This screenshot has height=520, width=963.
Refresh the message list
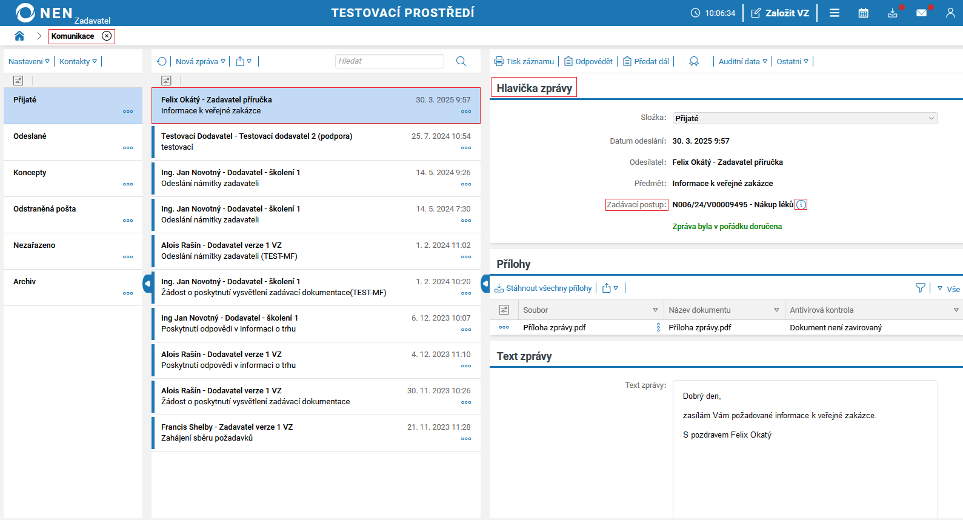tap(162, 61)
